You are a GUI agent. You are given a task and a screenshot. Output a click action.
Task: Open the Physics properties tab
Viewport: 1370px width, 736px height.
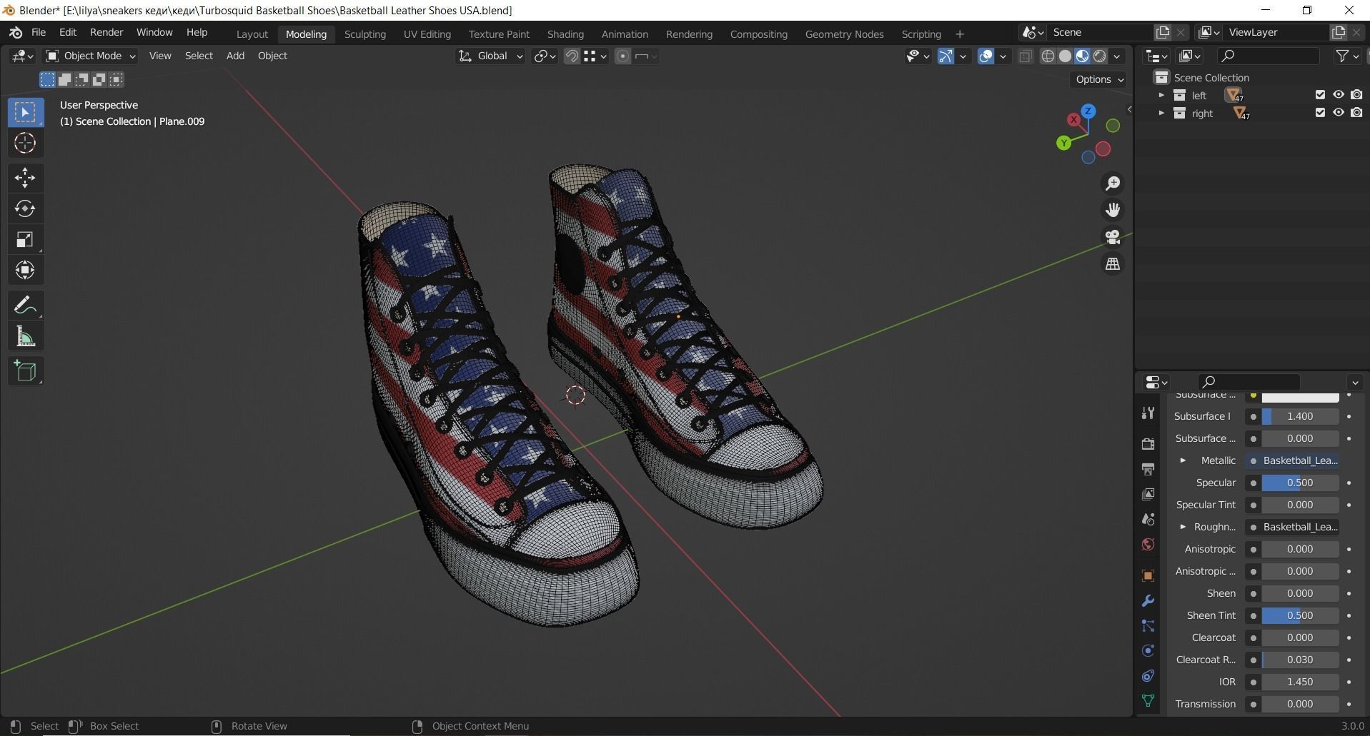click(x=1148, y=650)
